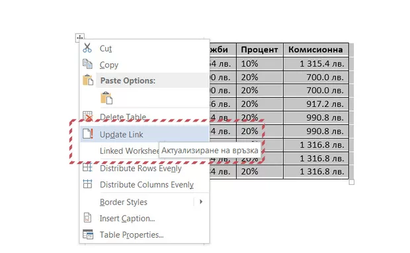
Task: Click the Distribute Columns Evenly icon
Action: [x=87, y=184]
